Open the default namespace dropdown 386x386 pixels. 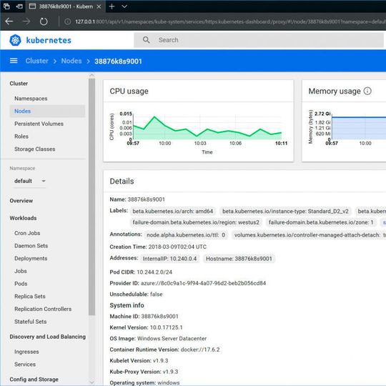pos(29,181)
